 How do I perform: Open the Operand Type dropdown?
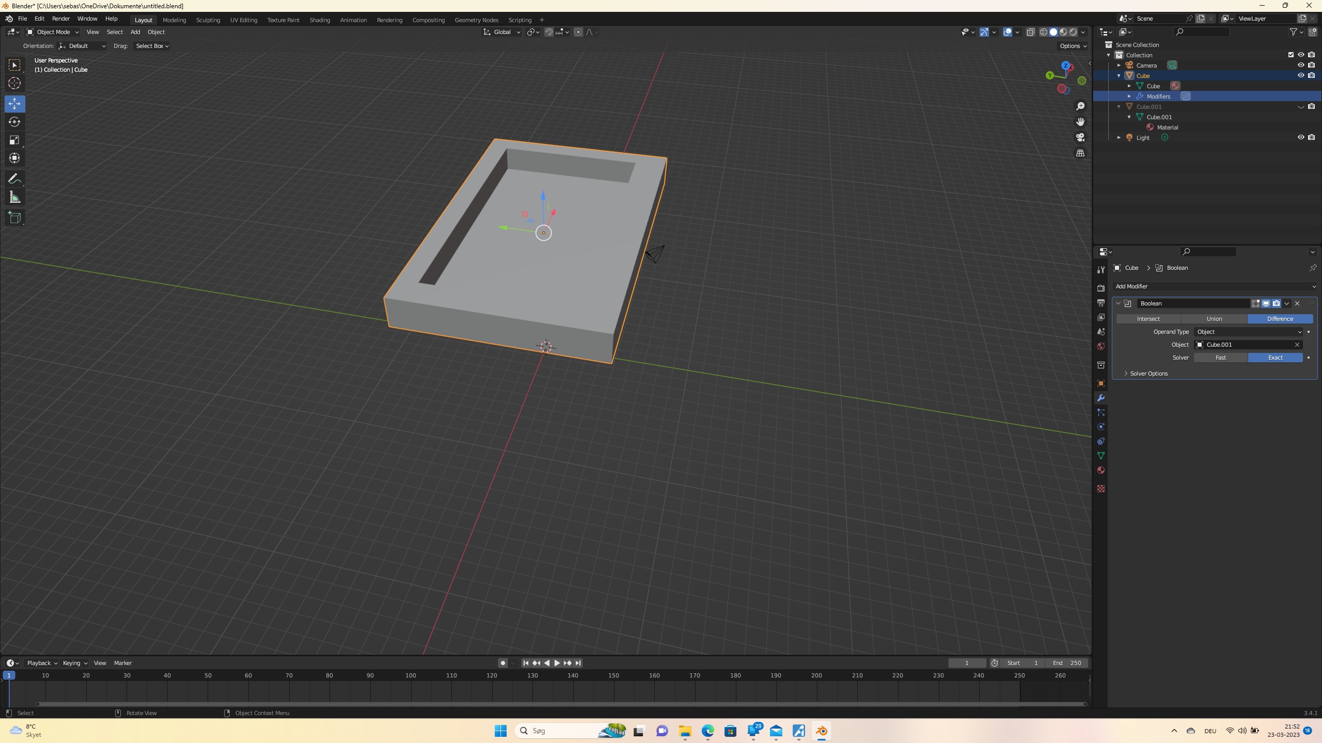[x=1248, y=332]
